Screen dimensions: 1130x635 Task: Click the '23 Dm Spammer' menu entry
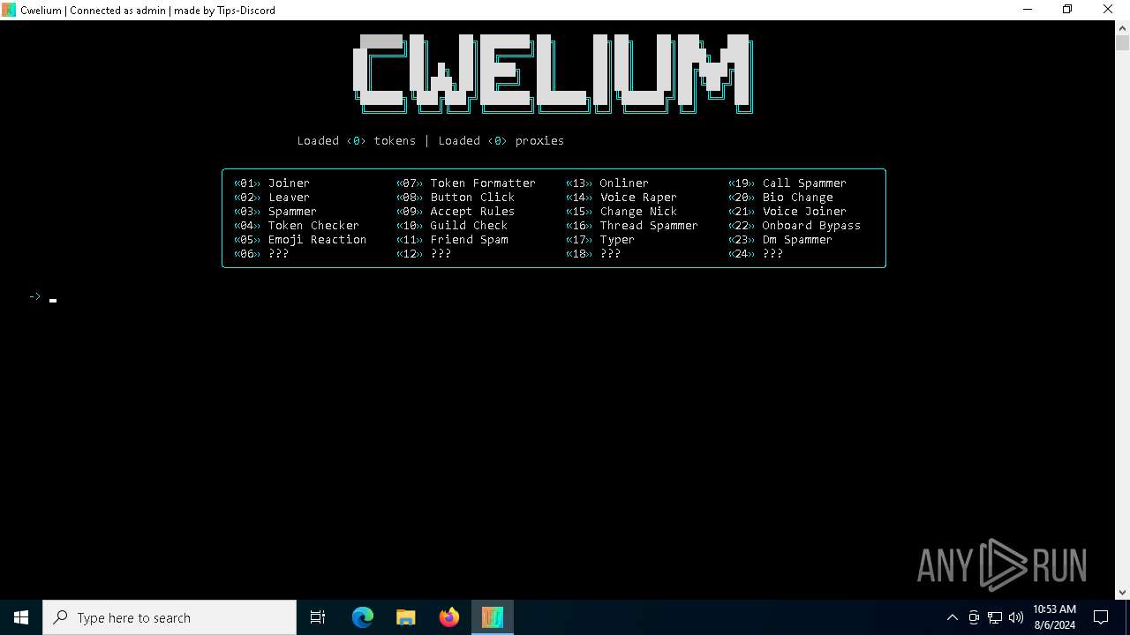[x=780, y=240]
